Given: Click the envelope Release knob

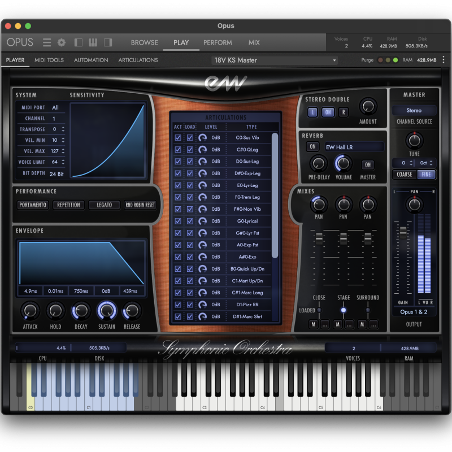Looking at the screenshot, I should pyautogui.click(x=132, y=311).
